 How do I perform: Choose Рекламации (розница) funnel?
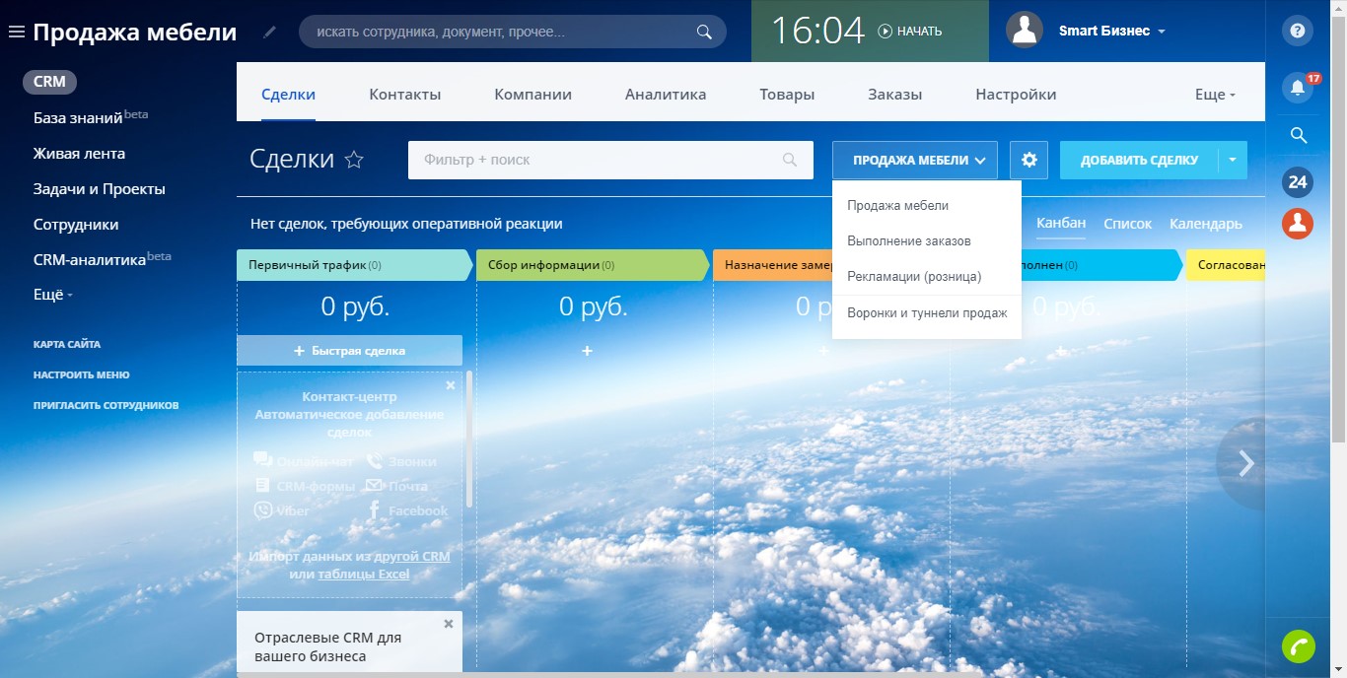927,277
